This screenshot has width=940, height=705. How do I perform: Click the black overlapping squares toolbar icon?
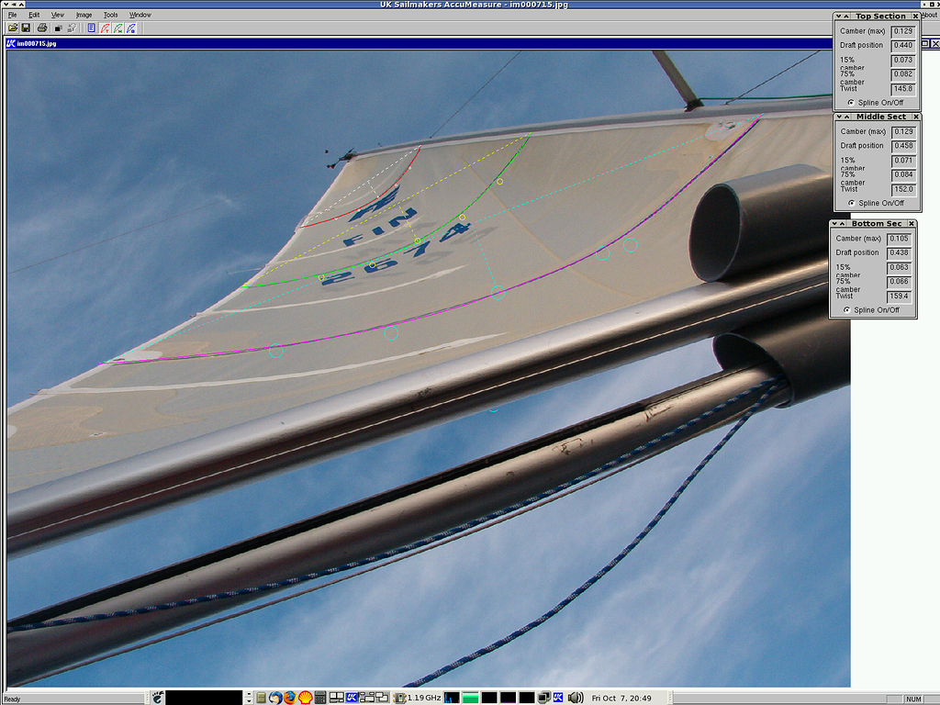[58, 28]
